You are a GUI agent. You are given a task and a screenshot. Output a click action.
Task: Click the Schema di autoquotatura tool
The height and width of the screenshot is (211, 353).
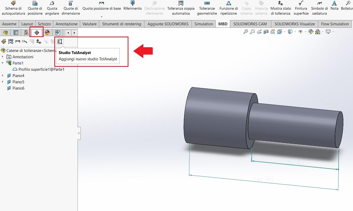13,8
